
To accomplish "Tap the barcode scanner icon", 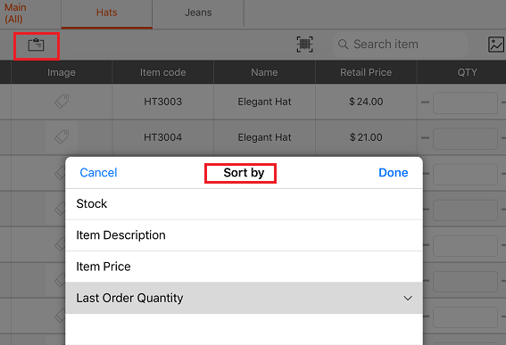I will click(304, 45).
